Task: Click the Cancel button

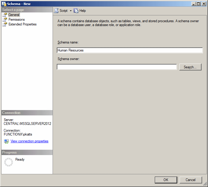Action: tap(191, 180)
